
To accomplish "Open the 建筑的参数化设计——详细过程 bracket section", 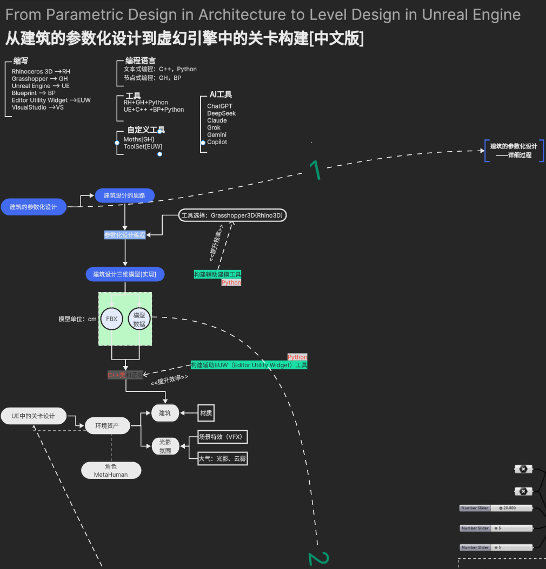I will pos(514,151).
